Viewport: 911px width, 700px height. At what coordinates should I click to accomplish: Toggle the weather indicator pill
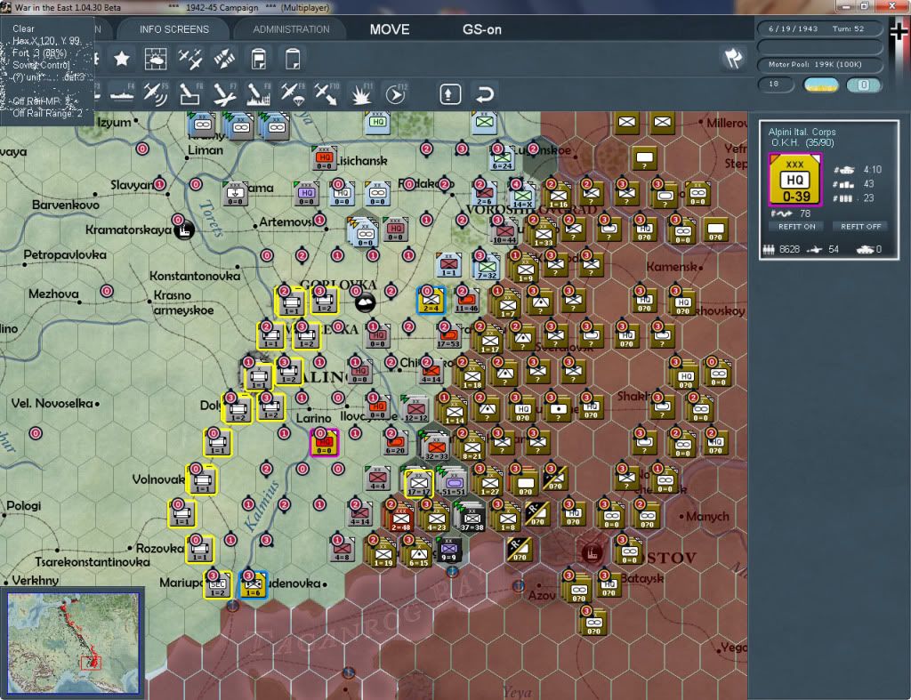[821, 84]
